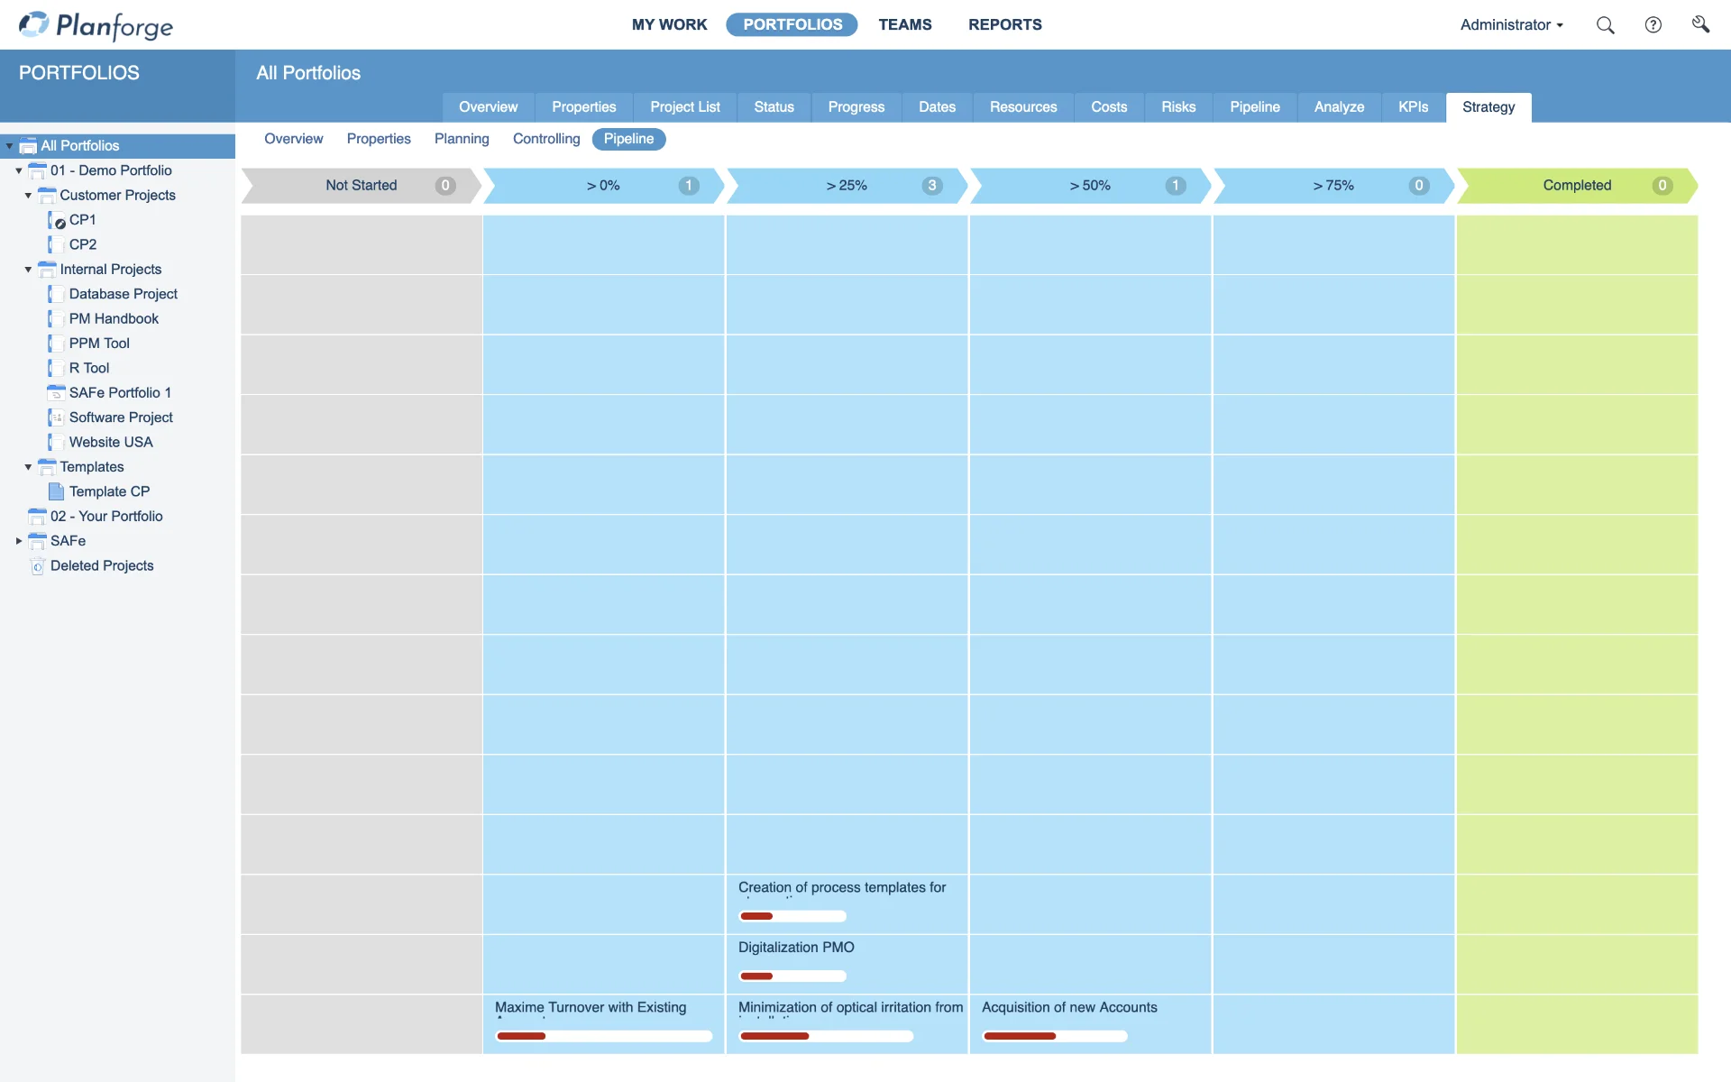The image size is (1731, 1082).
Task: Click the Planforge logo icon
Action: (x=32, y=24)
